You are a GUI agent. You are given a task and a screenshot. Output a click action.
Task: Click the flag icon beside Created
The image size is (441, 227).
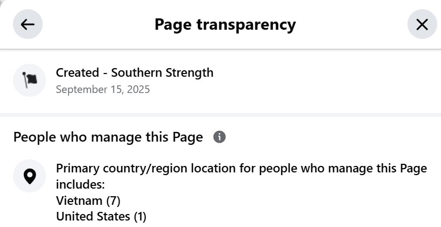[29, 81]
